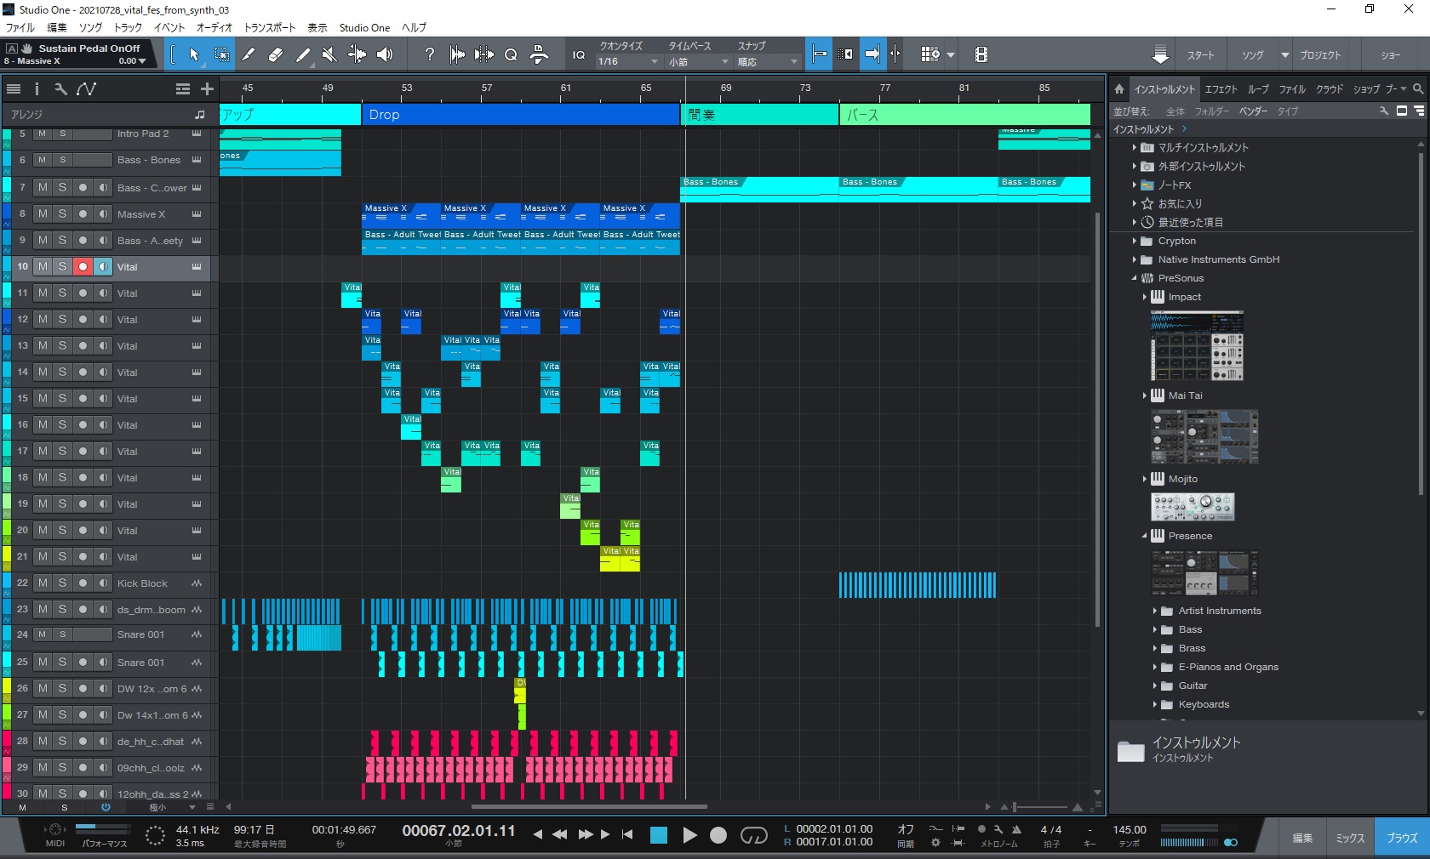
Task: Solo the Kick Block track
Action: coord(62,583)
